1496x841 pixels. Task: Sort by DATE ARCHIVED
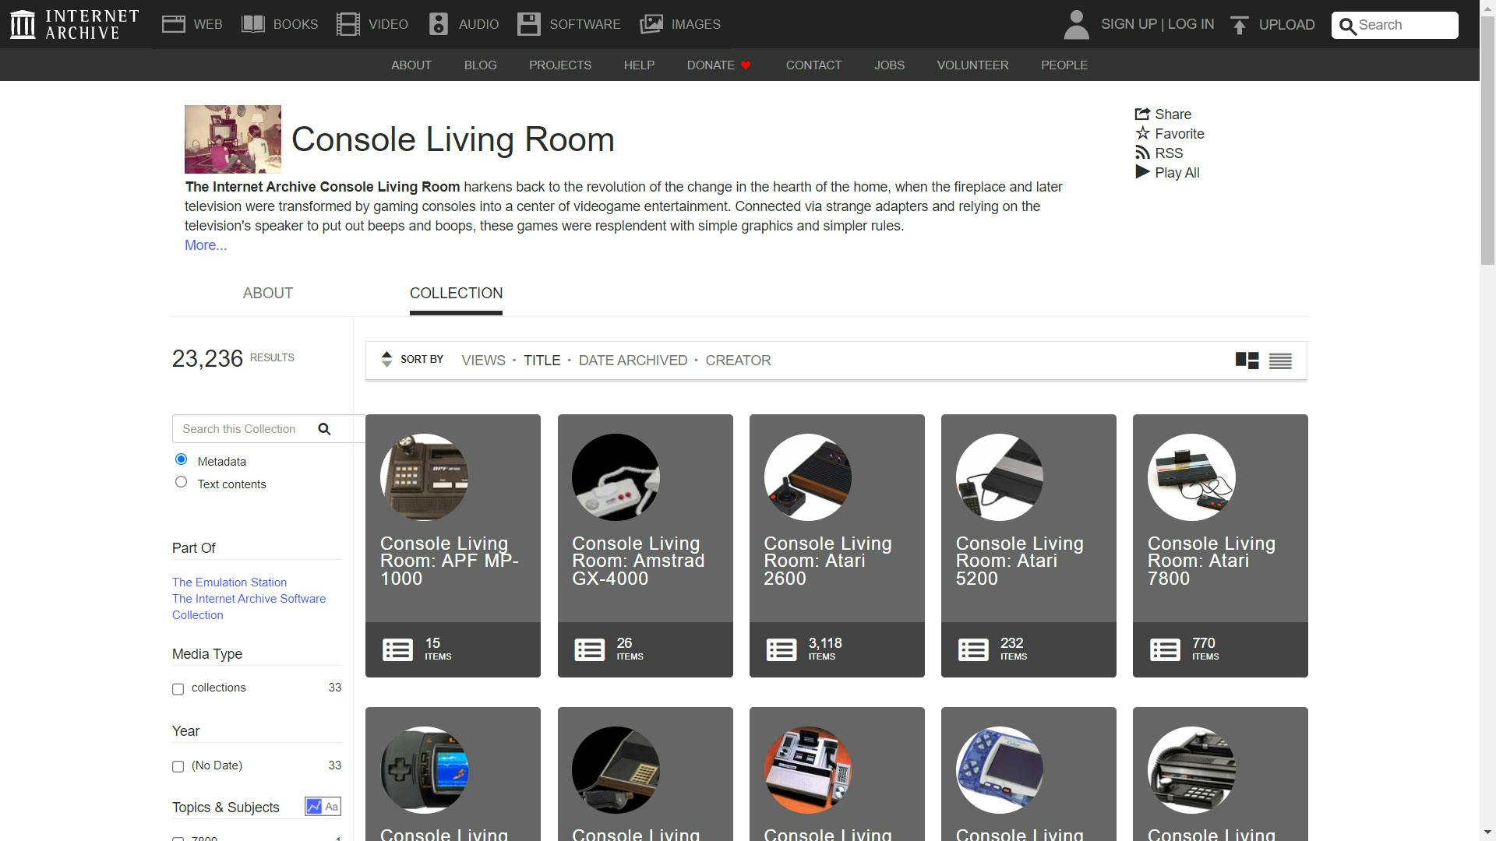pos(633,361)
